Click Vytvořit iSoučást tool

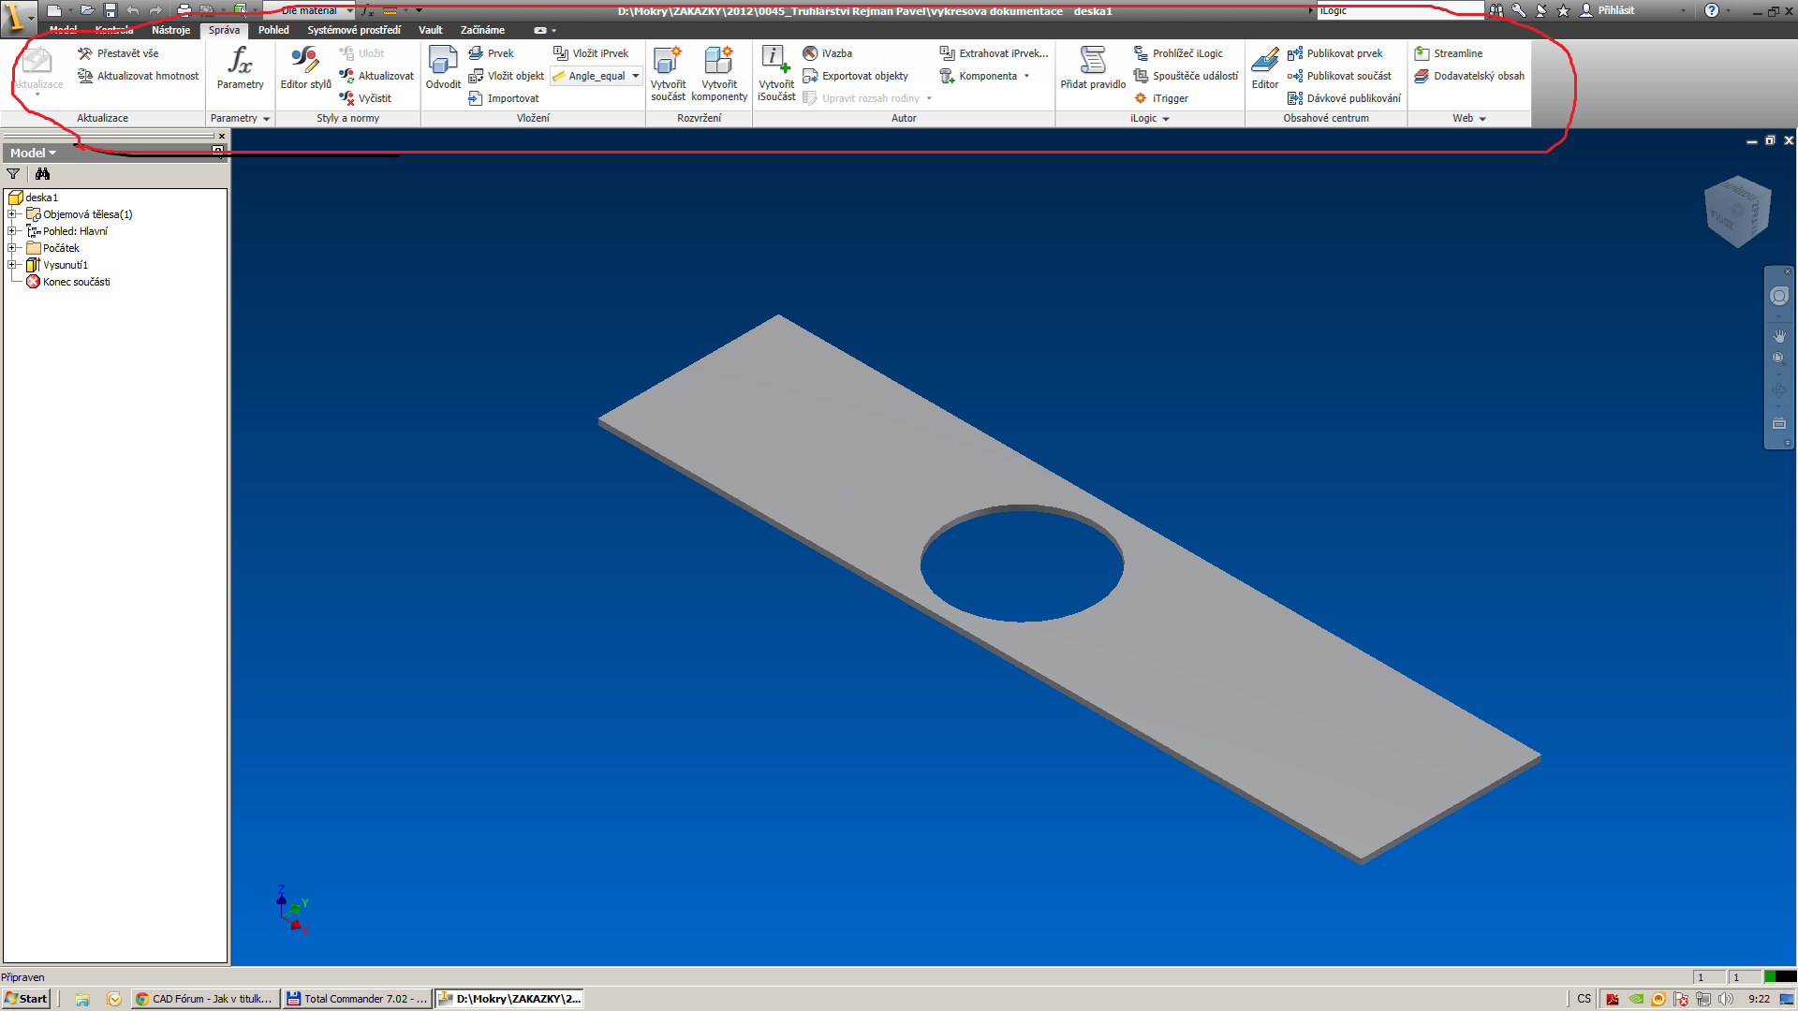(776, 73)
